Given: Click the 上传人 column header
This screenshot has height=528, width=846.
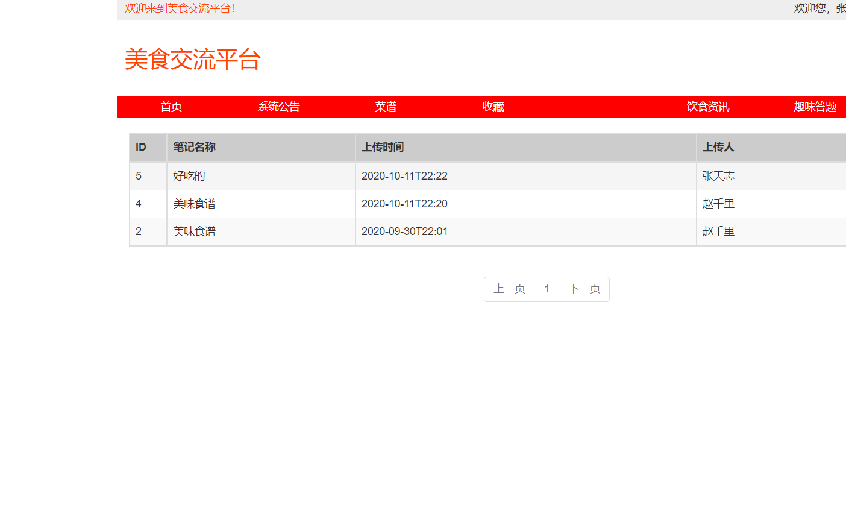Looking at the screenshot, I should point(718,147).
